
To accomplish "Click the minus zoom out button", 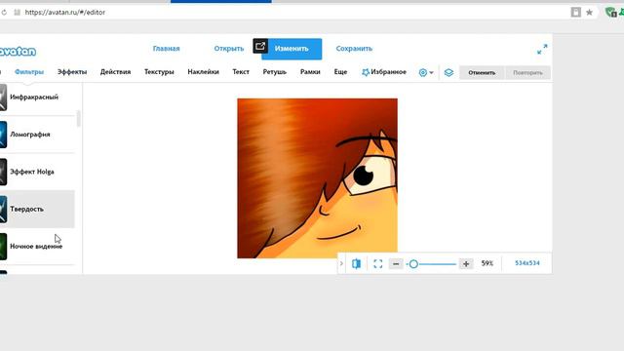I will coord(396,264).
